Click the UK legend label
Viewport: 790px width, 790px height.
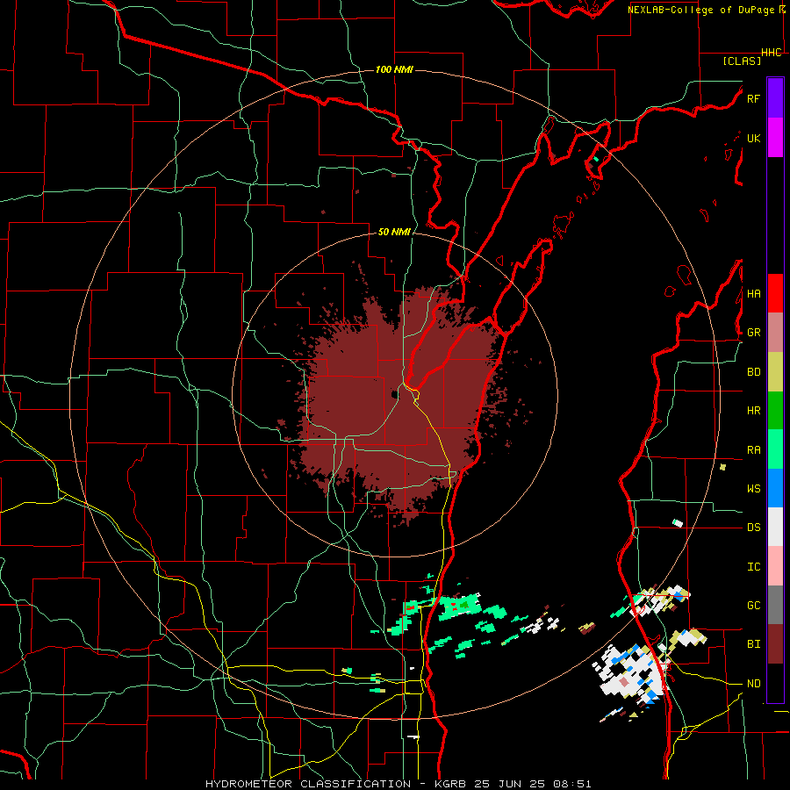pos(753,138)
